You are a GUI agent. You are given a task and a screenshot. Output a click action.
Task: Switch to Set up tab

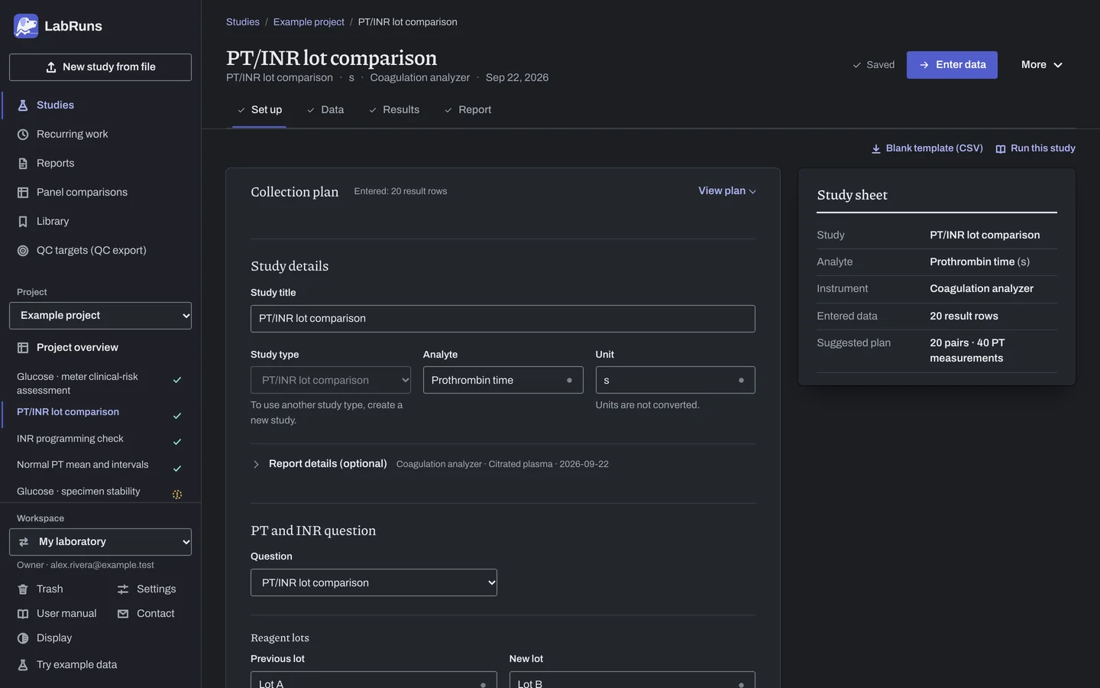pyautogui.click(x=259, y=110)
